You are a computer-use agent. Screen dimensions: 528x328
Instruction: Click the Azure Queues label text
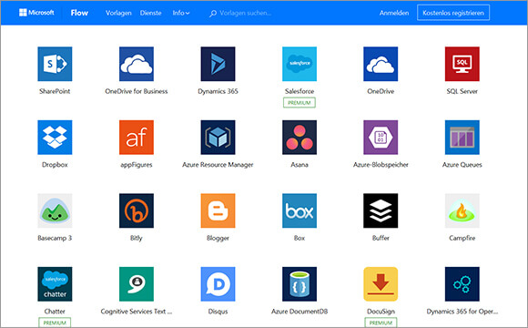(x=462, y=165)
